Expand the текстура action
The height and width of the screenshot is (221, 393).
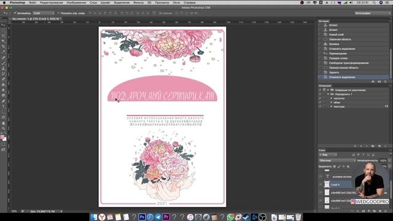pyautogui.click(x=332, y=106)
